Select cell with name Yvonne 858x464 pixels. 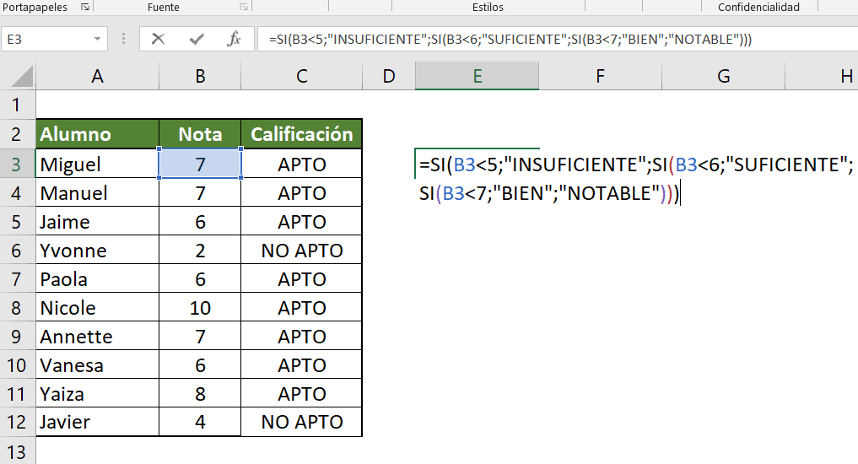97,250
